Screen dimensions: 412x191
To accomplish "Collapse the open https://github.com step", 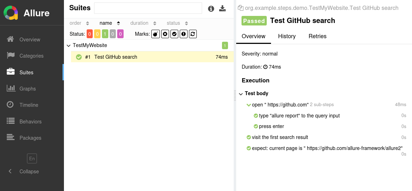I will [249, 105].
